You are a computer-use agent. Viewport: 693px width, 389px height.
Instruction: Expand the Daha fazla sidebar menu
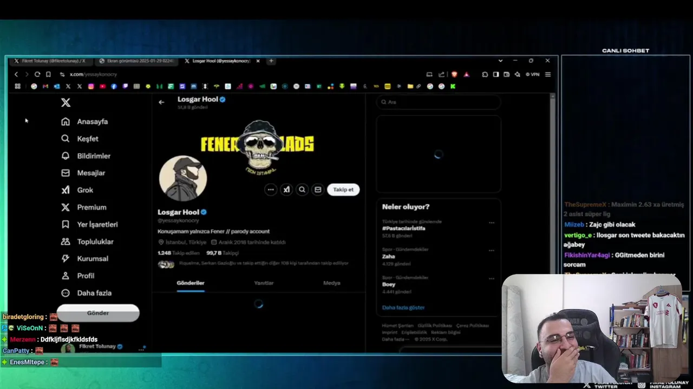[x=86, y=293]
